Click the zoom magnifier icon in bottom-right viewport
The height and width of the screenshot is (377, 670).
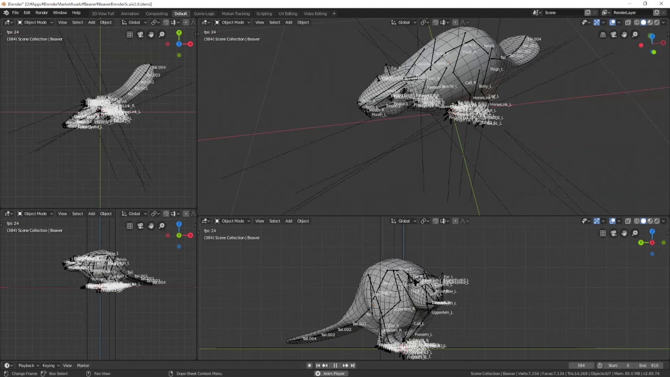click(x=635, y=233)
